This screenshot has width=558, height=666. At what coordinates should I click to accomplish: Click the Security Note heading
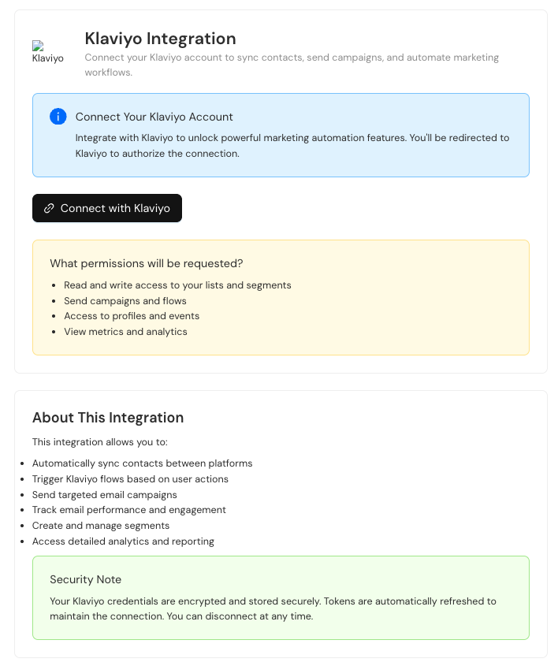coord(86,579)
